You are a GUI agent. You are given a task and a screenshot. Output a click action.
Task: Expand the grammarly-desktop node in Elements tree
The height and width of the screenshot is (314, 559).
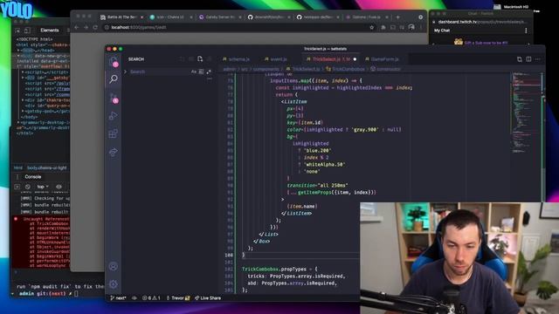coord(18,122)
